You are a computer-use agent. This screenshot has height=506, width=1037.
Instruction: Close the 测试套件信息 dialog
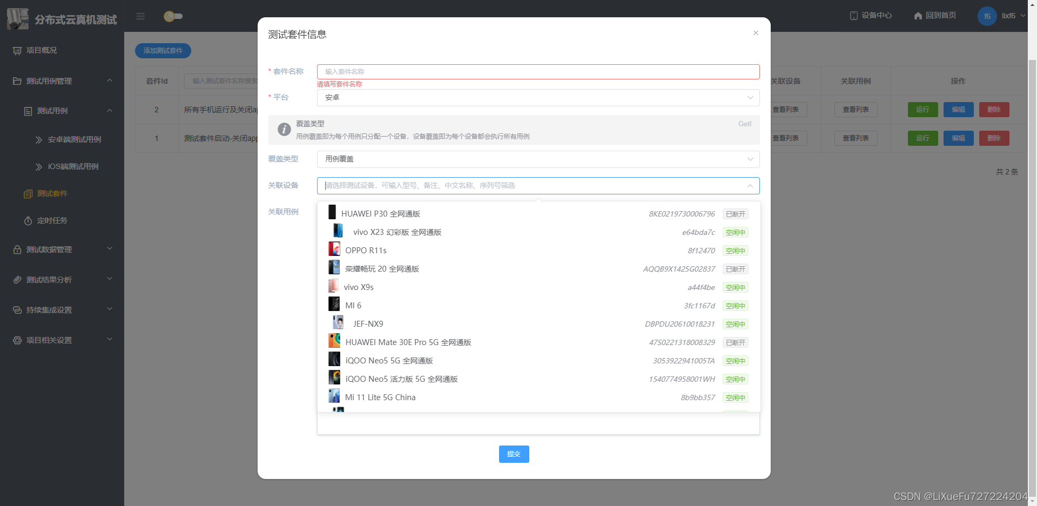[756, 33]
